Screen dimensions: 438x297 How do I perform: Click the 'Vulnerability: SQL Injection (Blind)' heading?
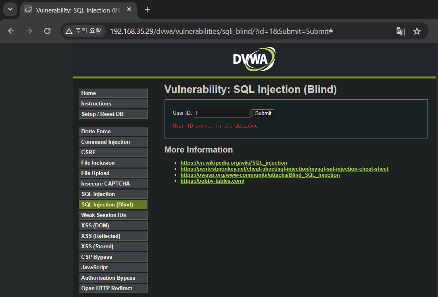click(250, 89)
